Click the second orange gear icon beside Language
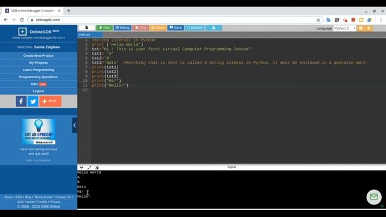This screenshot has width=386, height=217. click(369, 28)
